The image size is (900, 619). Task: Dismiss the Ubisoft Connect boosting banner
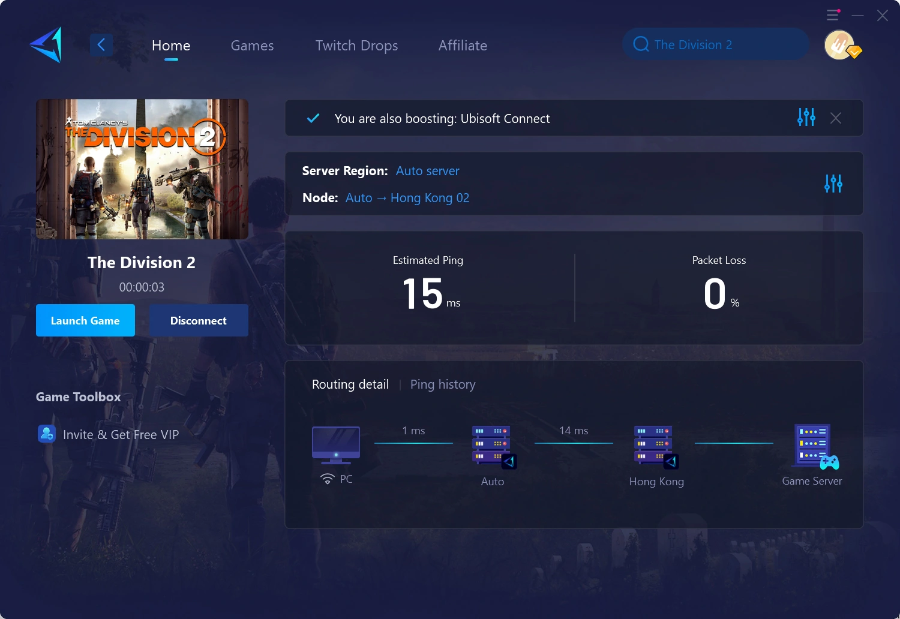835,118
